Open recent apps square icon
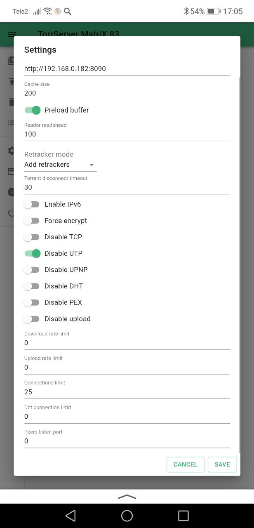 click(183, 515)
